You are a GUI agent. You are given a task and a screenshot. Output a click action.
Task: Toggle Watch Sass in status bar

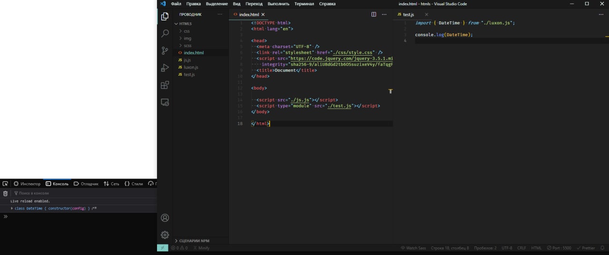pyautogui.click(x=413, y=248)
